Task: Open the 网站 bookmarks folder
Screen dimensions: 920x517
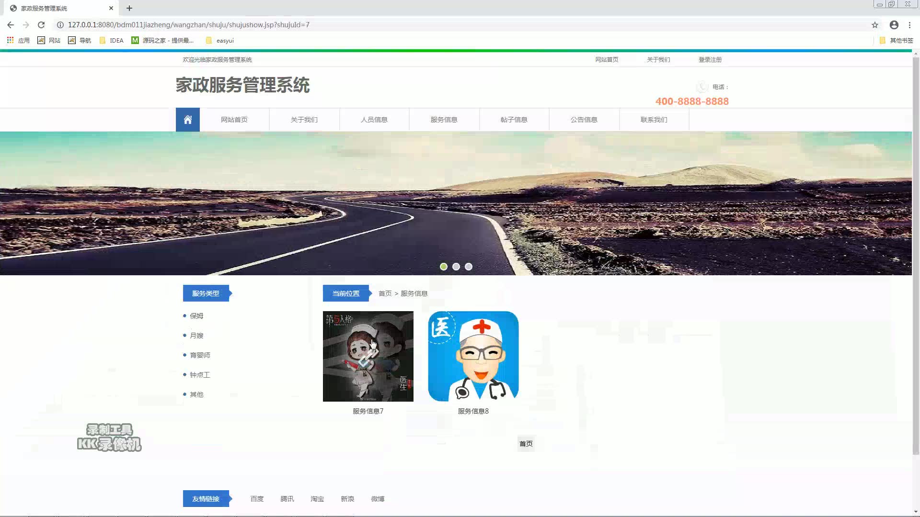Action: 49,40
